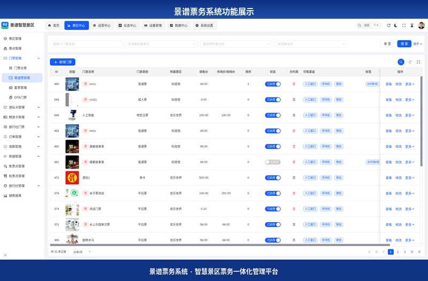
Task: Open 更多 dropdown for ticket ID 480
Action: pyautogui.click(x=410, y=84)
